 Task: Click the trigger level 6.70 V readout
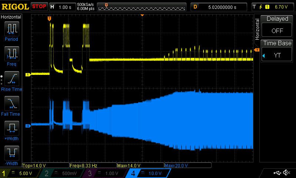tap(281, 7)
